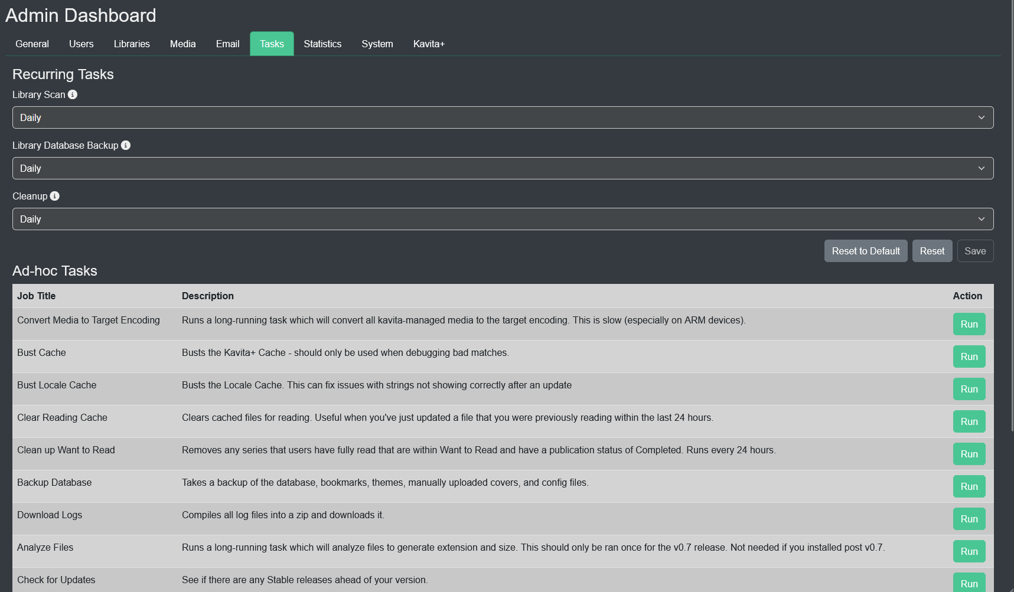
Task: Expand the Library Database Backup dropdown
Action: pyautogui.click(x=503, y=168)
